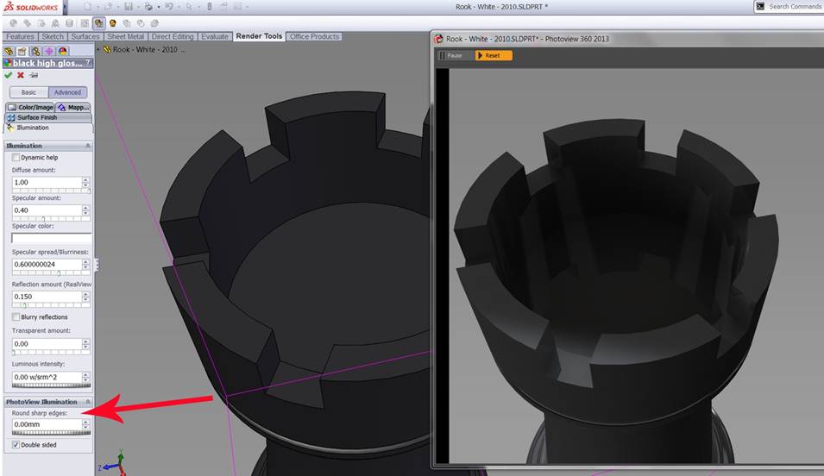Viewport: 824px width, 476px height.
Task: Open the Evaluate tab
Action: 215,36
